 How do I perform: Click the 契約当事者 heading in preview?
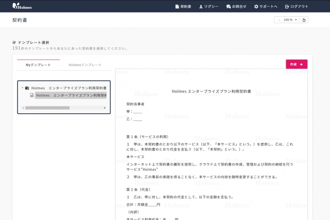point(135,104)
